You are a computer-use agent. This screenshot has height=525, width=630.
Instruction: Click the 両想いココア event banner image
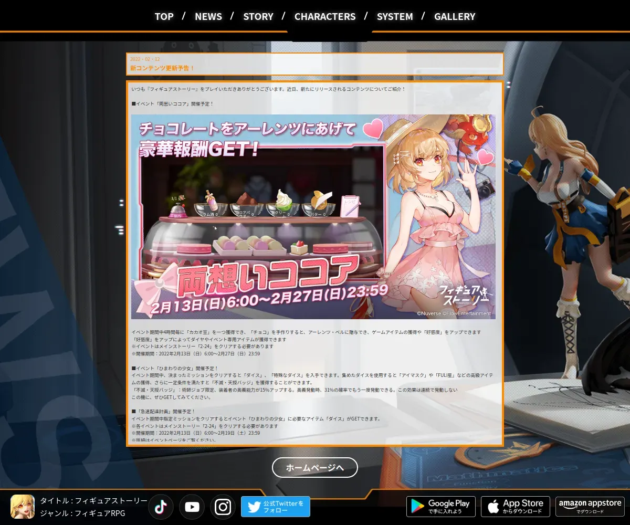(x=313, y=217)
